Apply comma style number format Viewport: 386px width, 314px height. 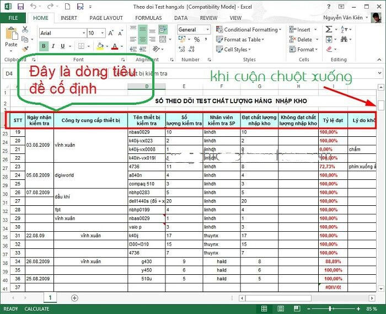pos(206,39)
